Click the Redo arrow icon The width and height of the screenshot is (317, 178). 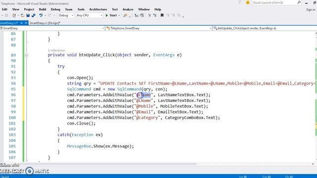pyautogui.click(x=50, y=15)
